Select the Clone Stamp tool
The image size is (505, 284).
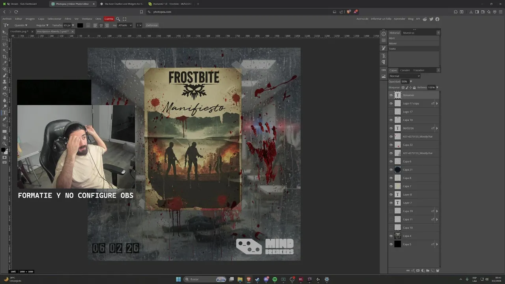coord(5,82)
